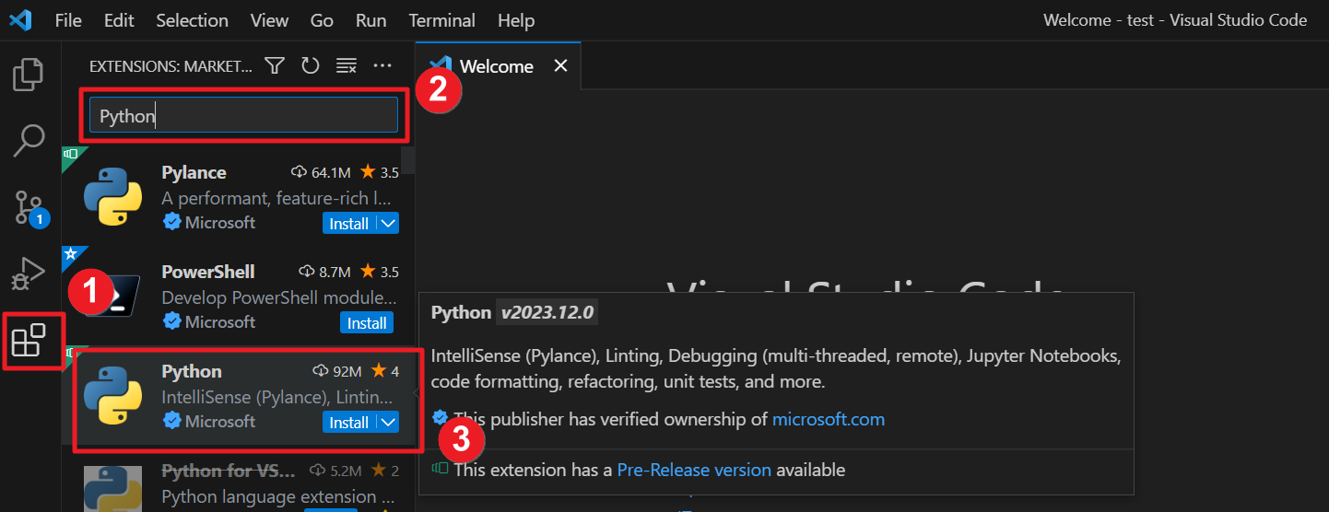Switch to the Welcome tab
1329x512 pixels.
(497, 66)
